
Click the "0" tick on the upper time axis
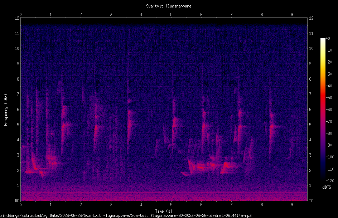[20, 14]
